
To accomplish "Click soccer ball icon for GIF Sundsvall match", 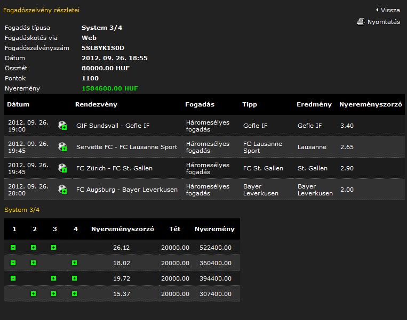I will [62, 126].
